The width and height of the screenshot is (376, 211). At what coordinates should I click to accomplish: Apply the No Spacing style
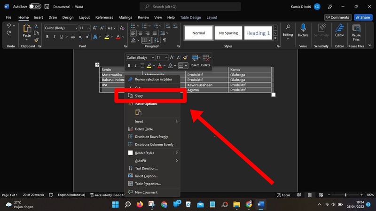click(228, 33)
